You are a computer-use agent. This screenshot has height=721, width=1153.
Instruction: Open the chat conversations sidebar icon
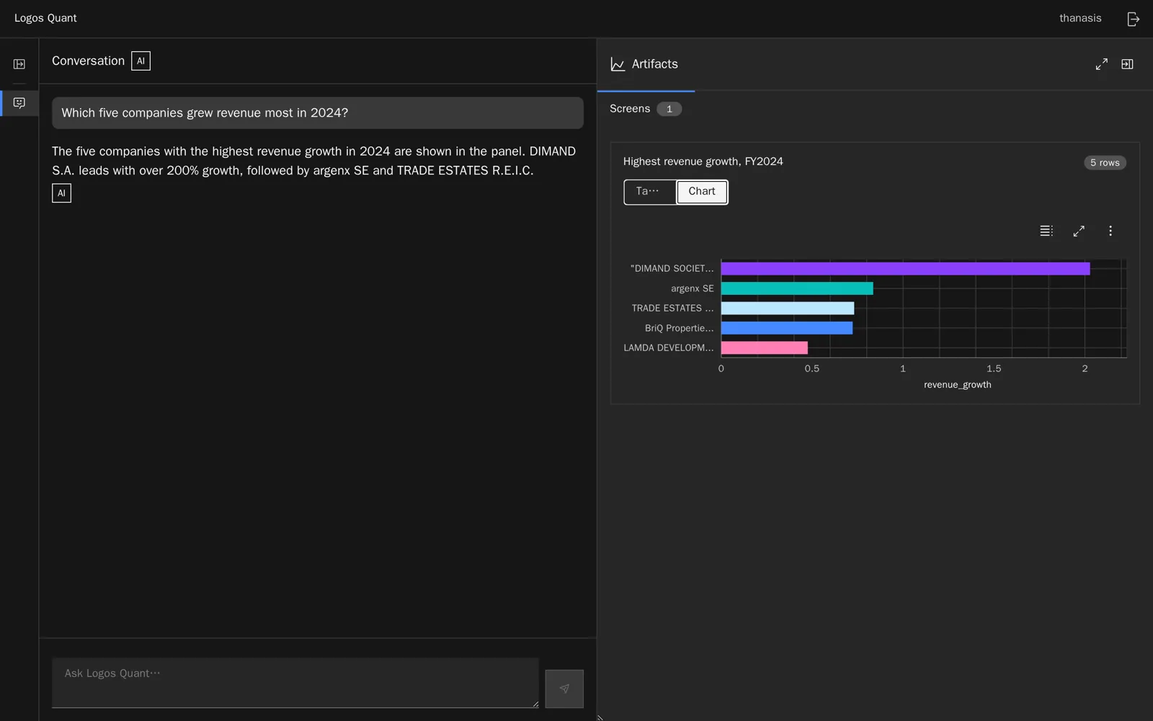[x=19, y=103]
